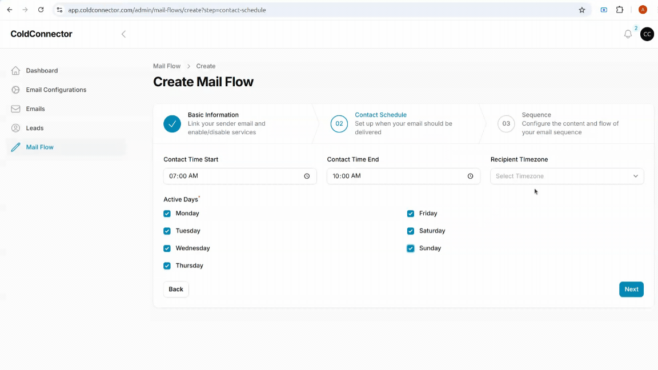Image resolution: width=658 pixels, height=370 pixels.
Task: Open the CC user avatar menu
Action: 647,34
